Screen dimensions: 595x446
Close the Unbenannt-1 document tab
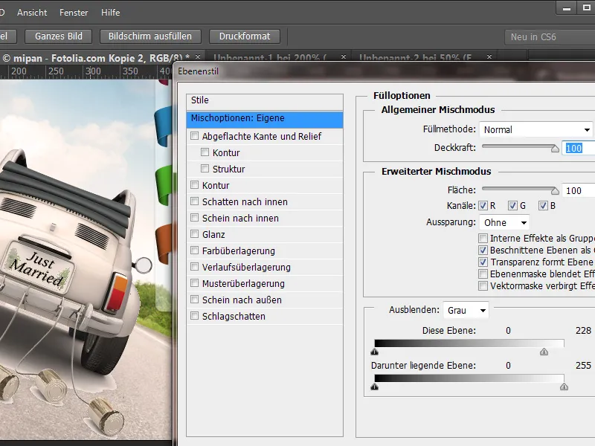[344, 57]
